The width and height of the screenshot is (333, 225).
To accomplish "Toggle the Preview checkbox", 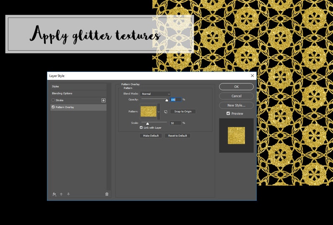I will pos(228,114).
